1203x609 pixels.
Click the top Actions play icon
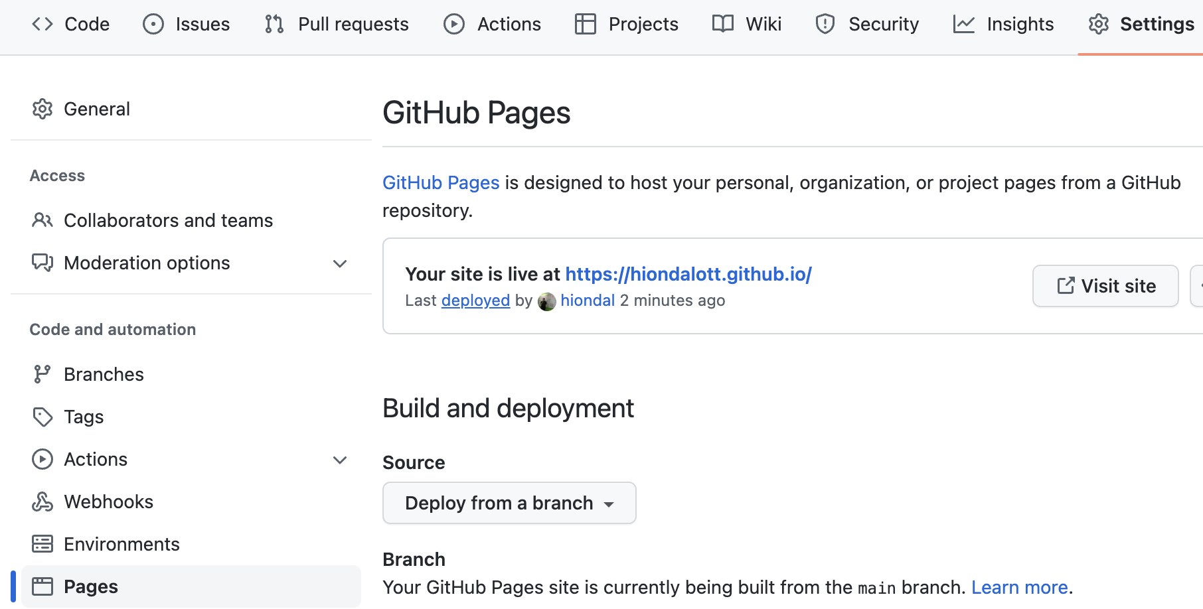(454, 24)
